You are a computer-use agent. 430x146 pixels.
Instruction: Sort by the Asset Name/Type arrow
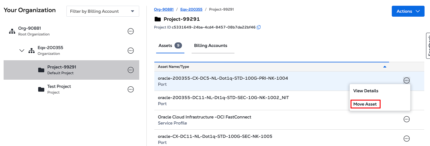385,67
